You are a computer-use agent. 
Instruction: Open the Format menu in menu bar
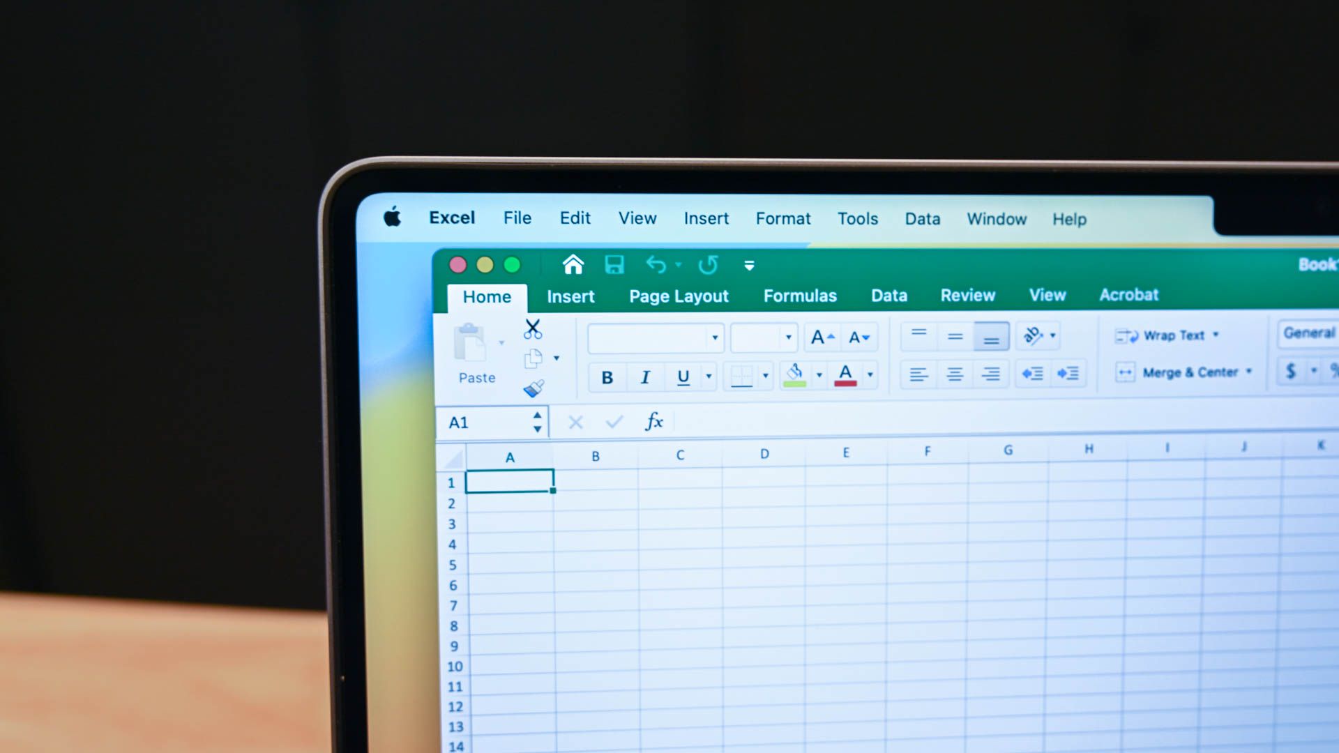click(782, 219)
